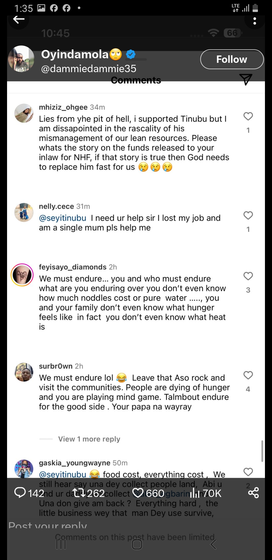Viewport: 272px width, 560px height.
Task: Open the three-dot overflow menu
Action: click(x=255, y=21)
